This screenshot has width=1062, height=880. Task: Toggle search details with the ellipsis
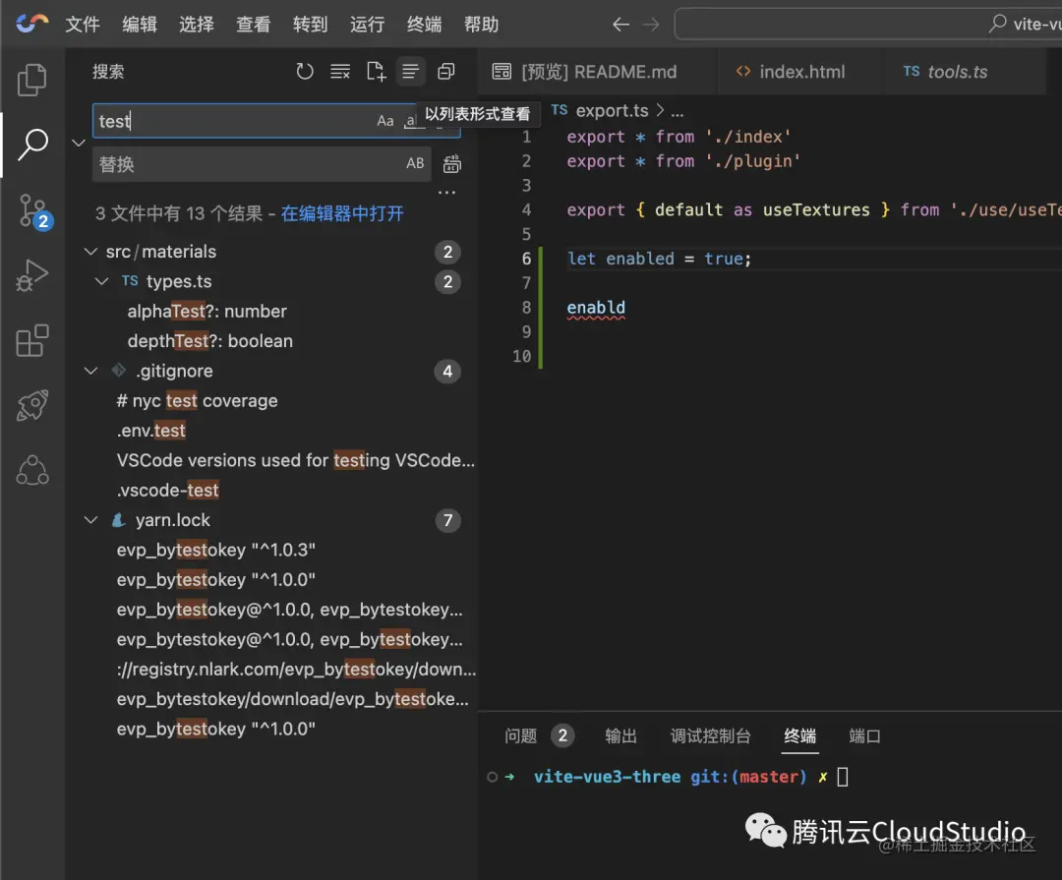[x=447, y=193]
